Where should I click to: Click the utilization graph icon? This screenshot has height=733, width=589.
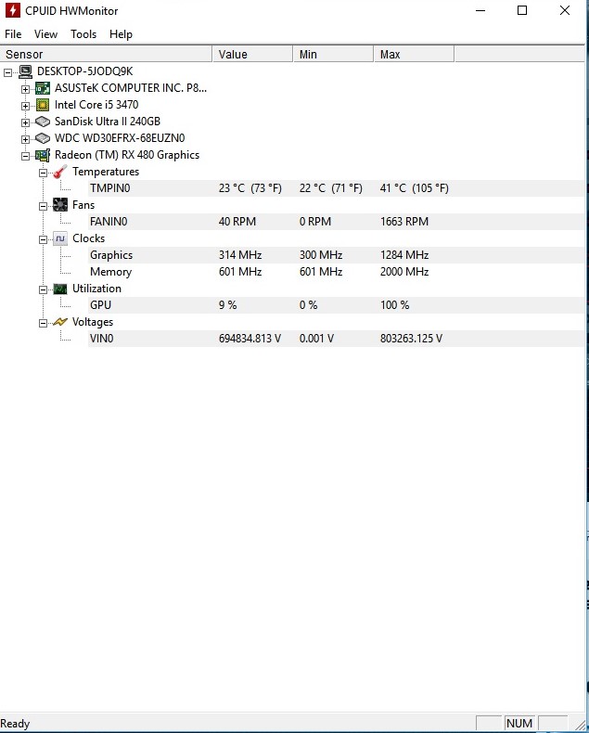pyautogui.click(x=60, y=289)
